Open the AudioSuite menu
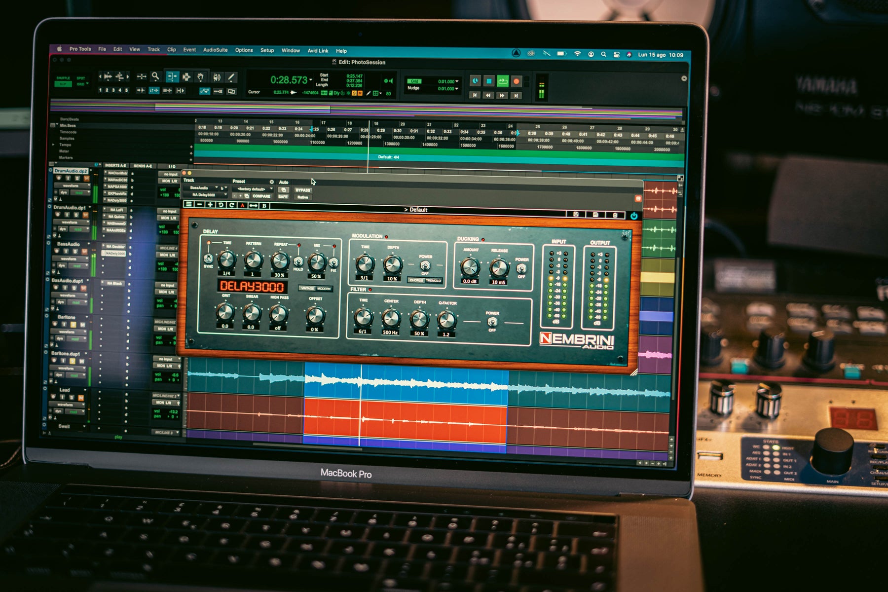Viewport: 888px width, 592px height. 215,50
